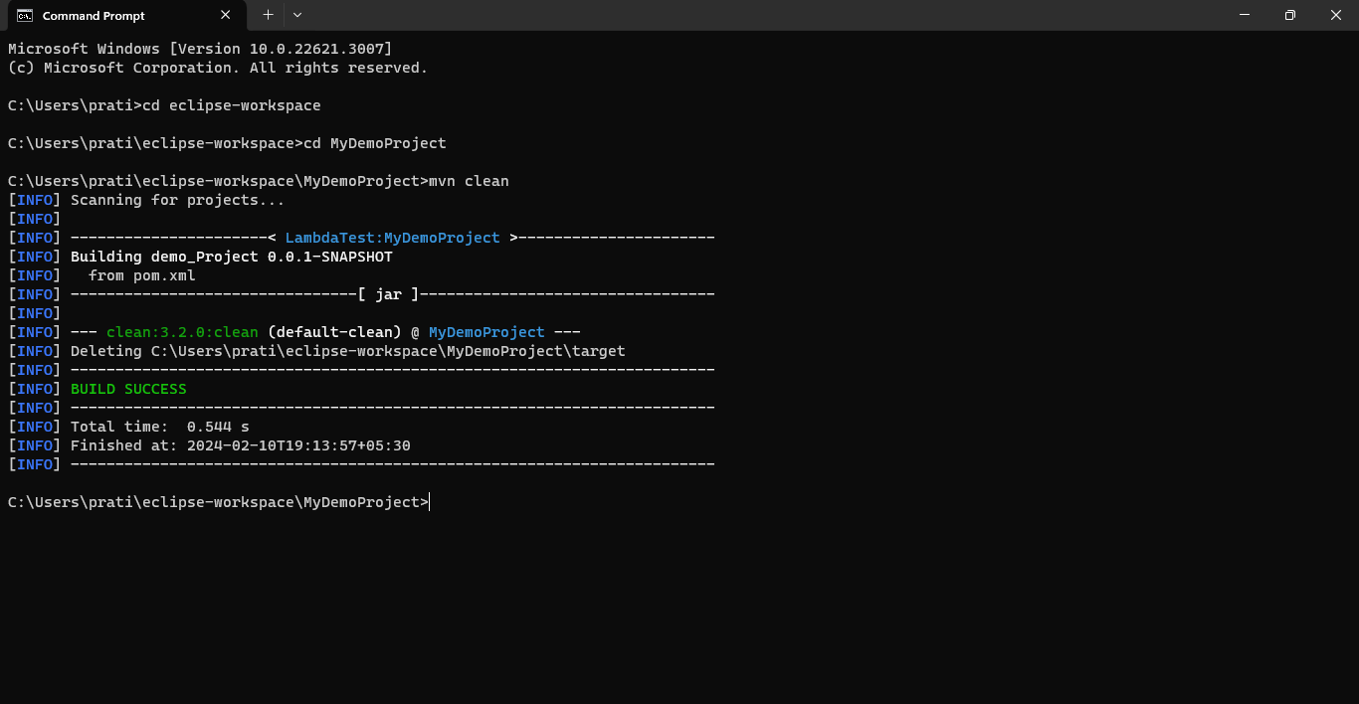Open a new terminal tab
1359x704 pixels.
pyautogui.click(x=268, y=15)
